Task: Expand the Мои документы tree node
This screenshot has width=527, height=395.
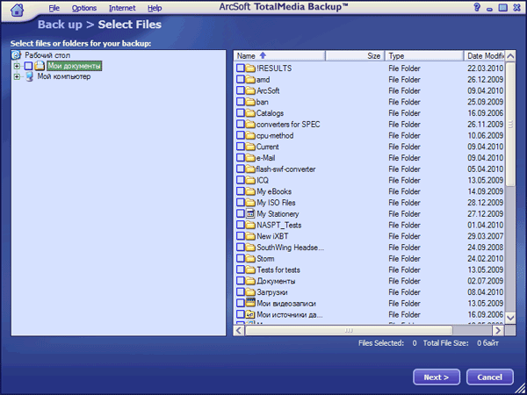Action: pyautogui.click(x=17, y=66)
